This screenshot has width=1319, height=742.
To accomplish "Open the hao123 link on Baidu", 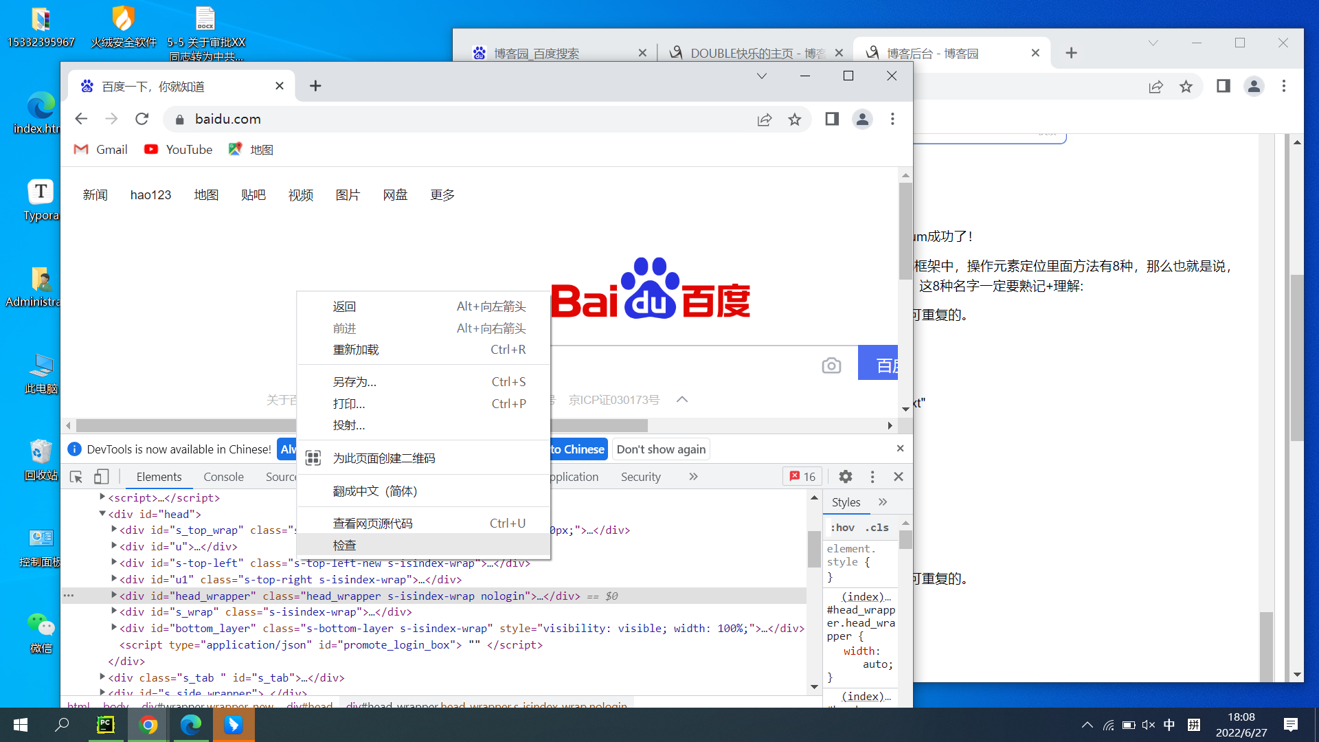I will click(150, 195).
